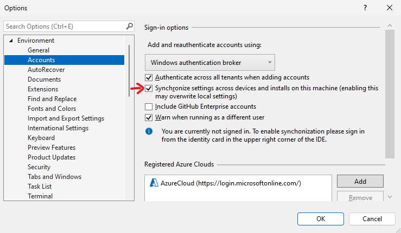Open AutoRecover settings
This screenshot has height=233, width=401.
tap(46, 70)
